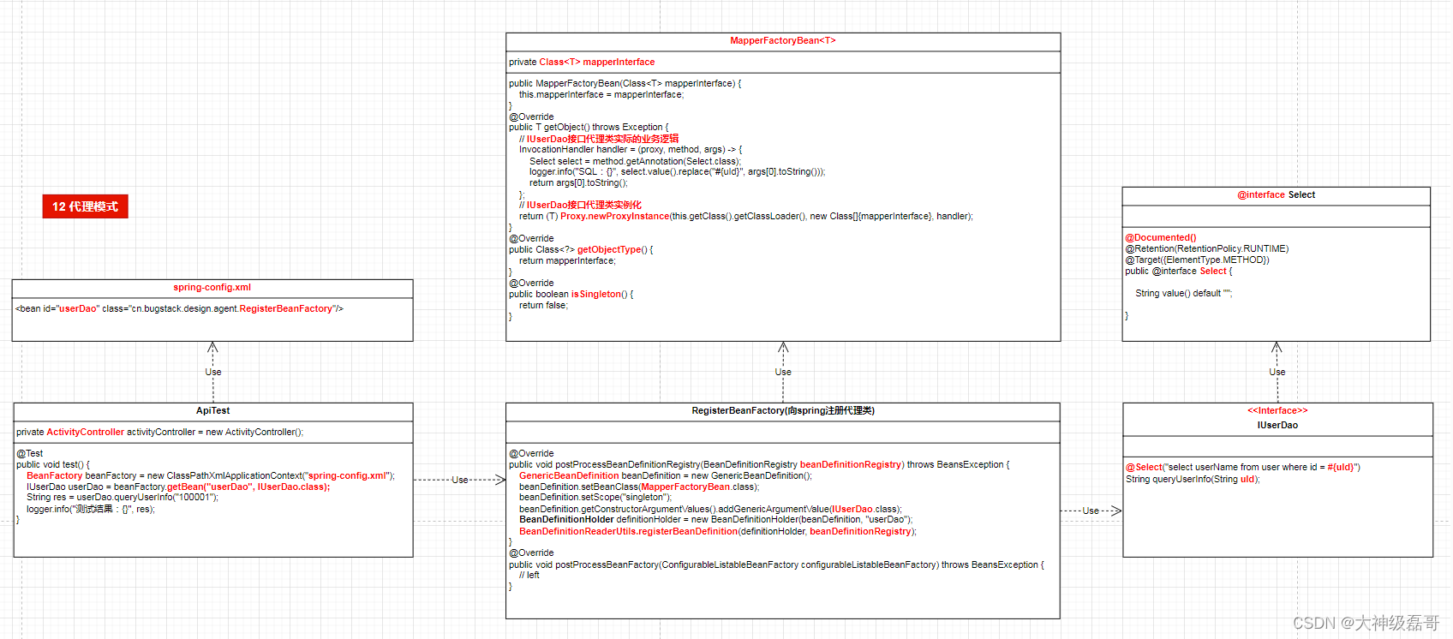Viewport: 1453px width, 639px height.
Task: Select the red '<<Interface>>' stereotype
Action: coord(1277,411)
